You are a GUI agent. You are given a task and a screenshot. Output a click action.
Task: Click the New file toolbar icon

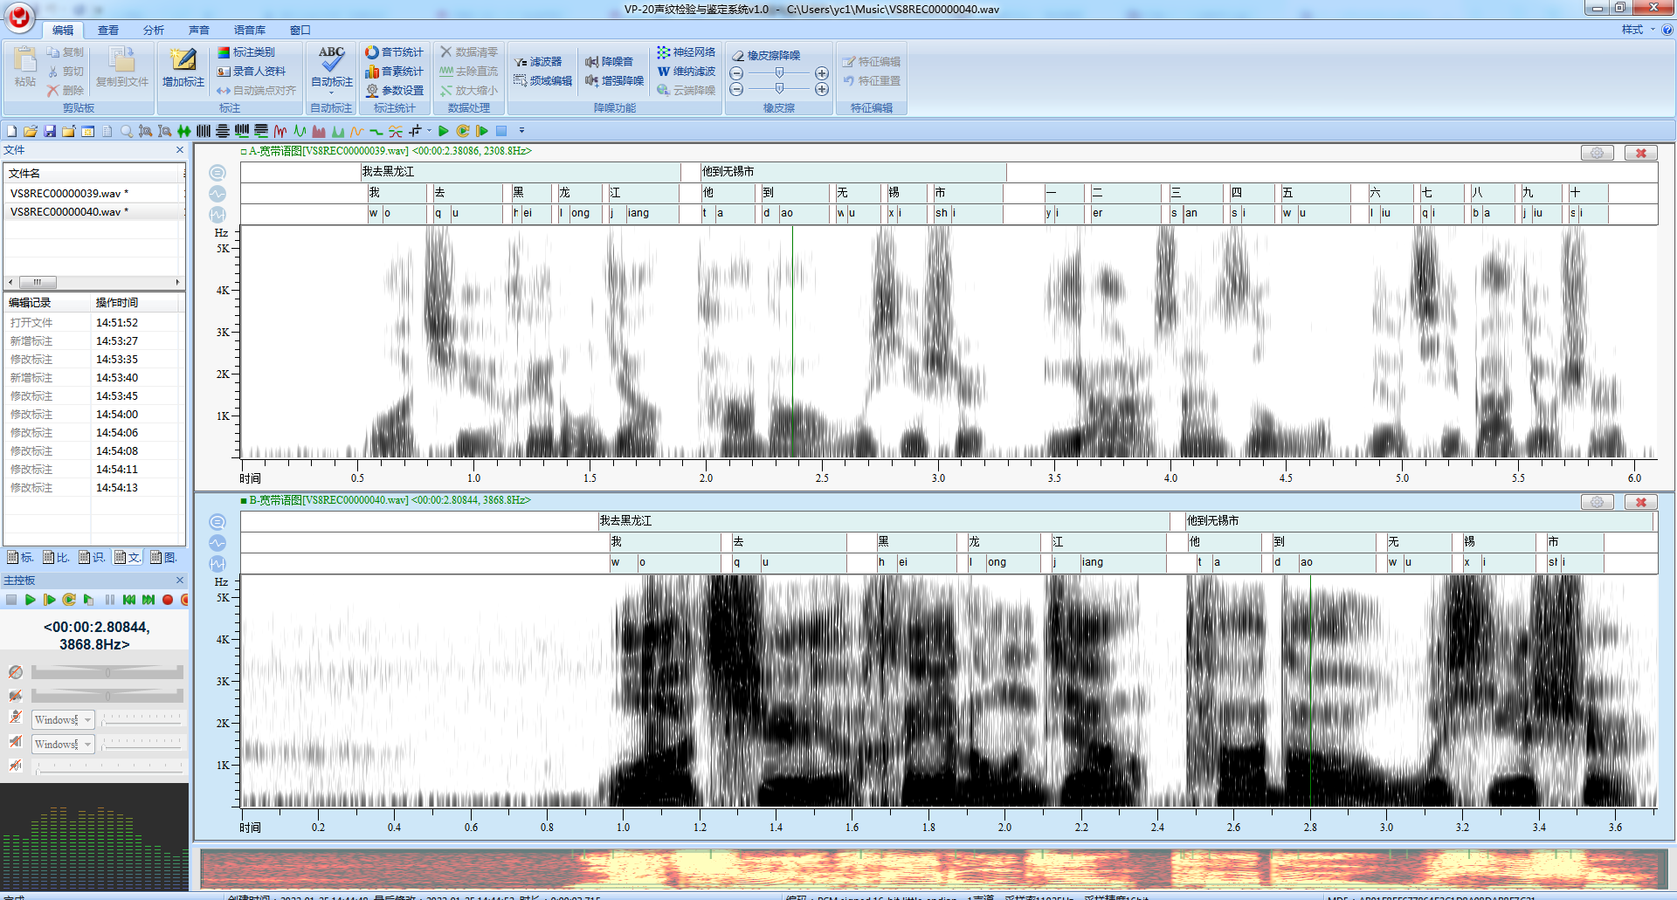11,131
